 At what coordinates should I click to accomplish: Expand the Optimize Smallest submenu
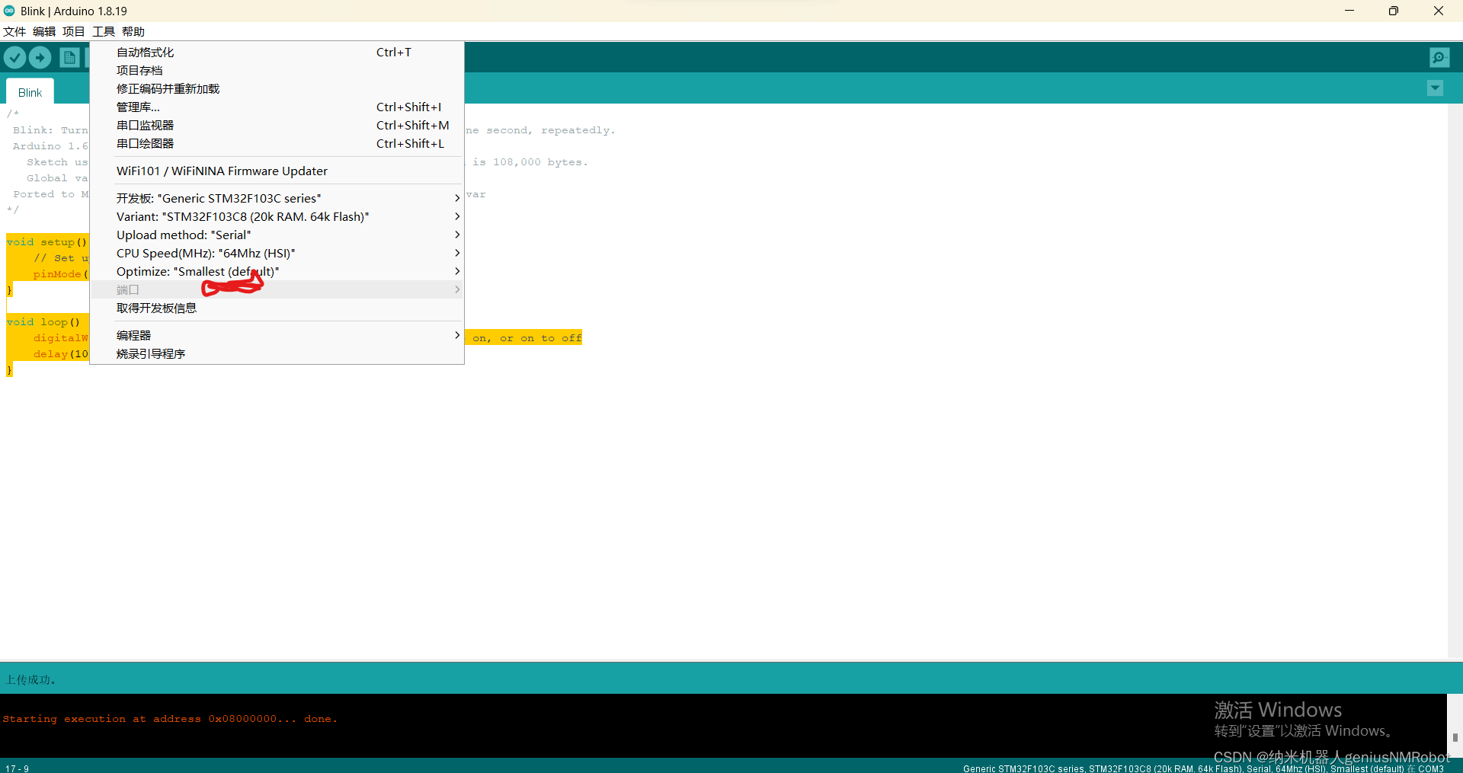click(277, 272)
